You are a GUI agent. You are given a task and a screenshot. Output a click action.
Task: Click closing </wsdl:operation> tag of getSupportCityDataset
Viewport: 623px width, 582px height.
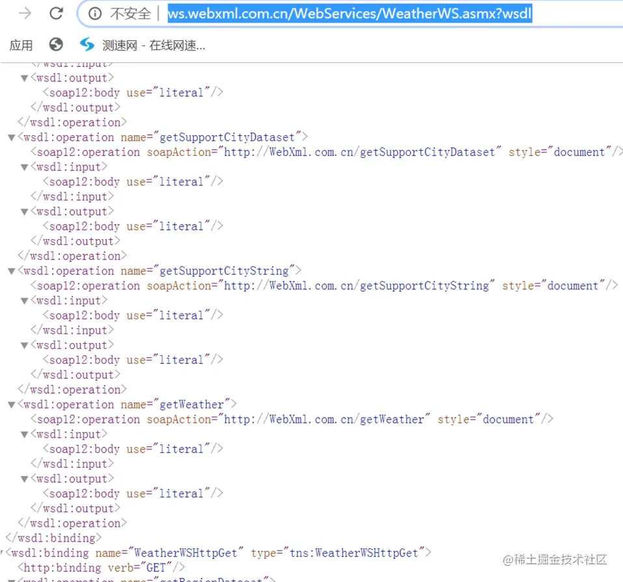click(x=72, y=256)
